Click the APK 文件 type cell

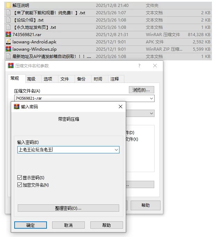point(155,42)
